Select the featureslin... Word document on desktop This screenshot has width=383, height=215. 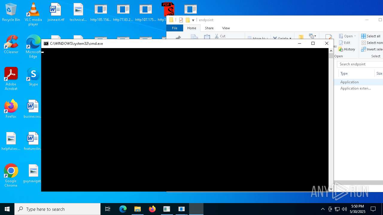tap(32, 142)
